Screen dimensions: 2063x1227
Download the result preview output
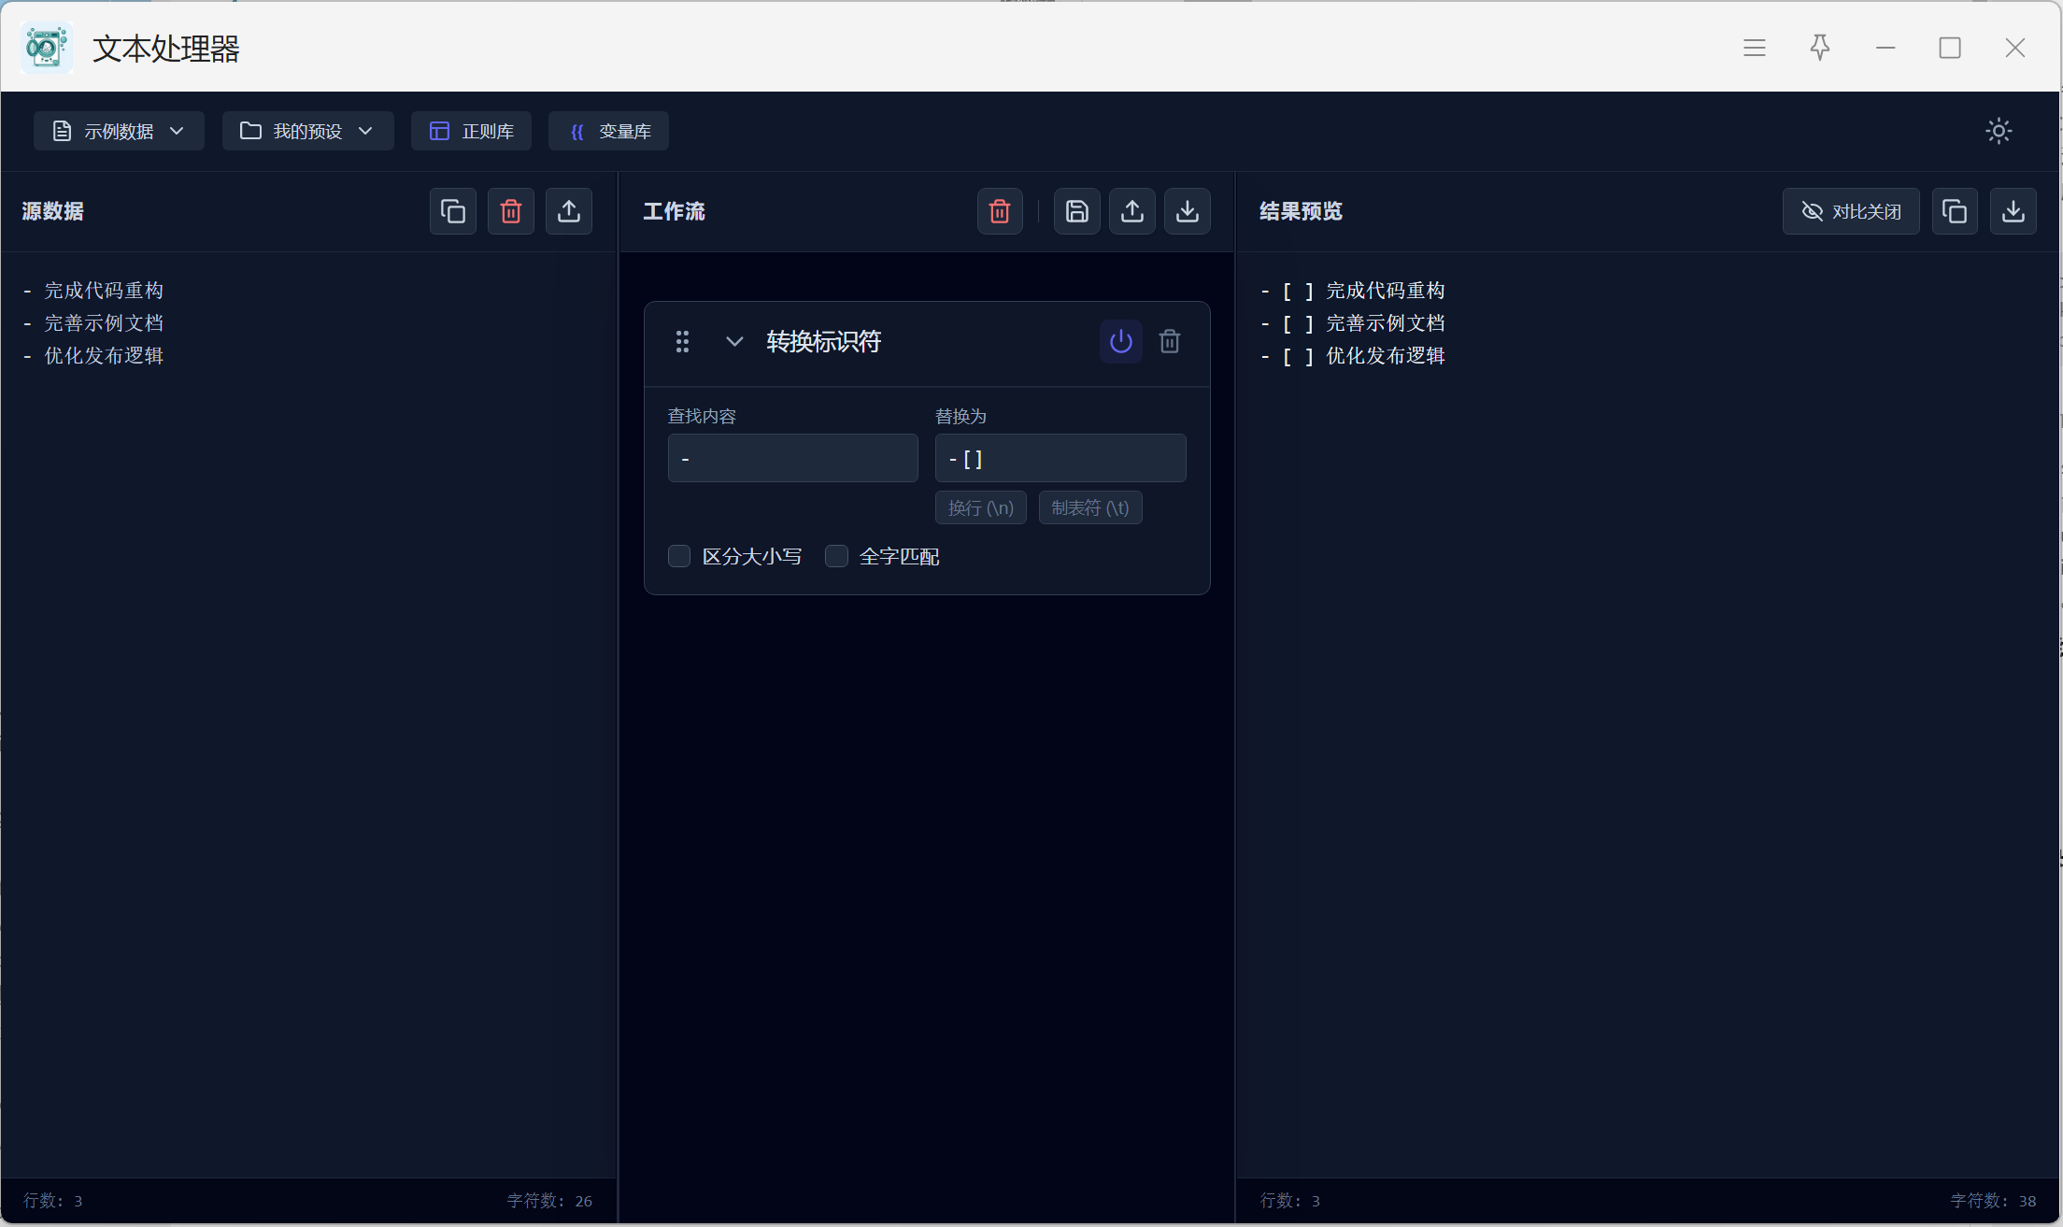point(2013,211)
